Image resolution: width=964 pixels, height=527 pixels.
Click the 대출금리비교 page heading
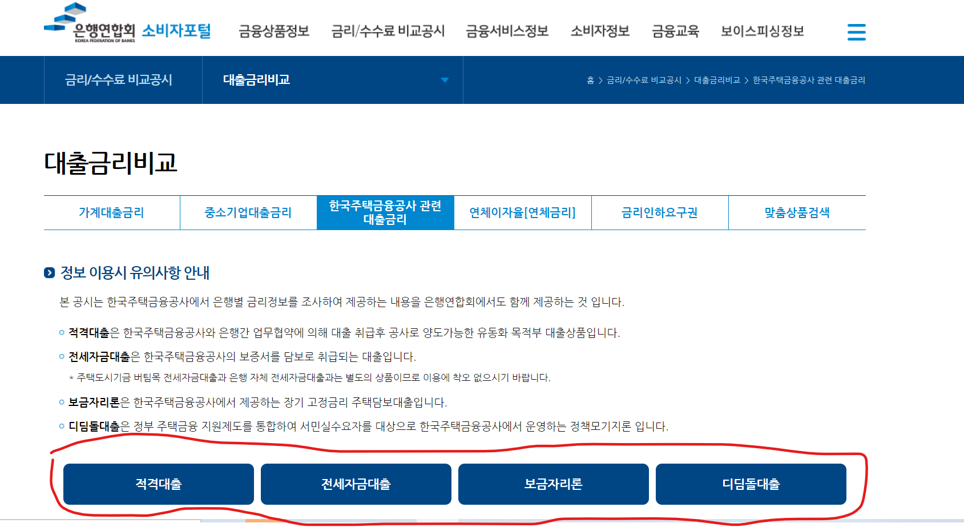[x=111, y=163]
